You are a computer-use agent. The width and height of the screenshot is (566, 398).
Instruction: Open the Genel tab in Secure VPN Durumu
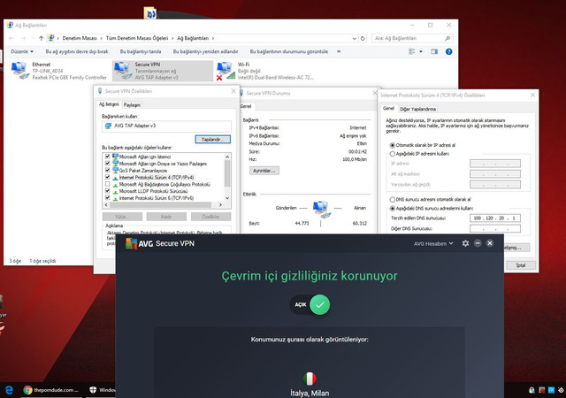(x=246, y=106)
